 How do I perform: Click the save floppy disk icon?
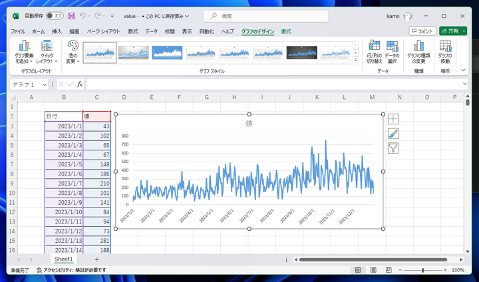coord(71,16)
